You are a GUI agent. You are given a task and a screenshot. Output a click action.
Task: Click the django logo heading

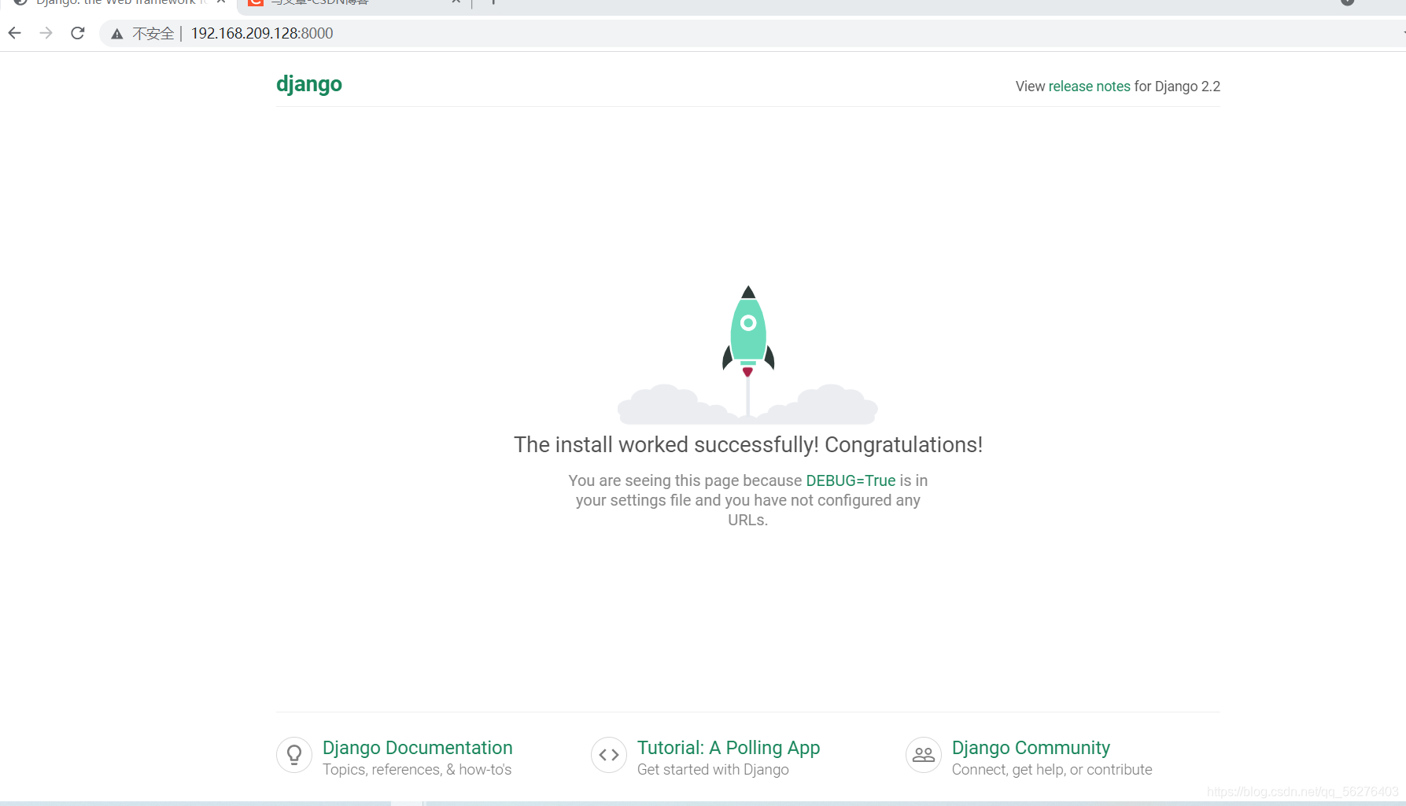tap(309, 84)
